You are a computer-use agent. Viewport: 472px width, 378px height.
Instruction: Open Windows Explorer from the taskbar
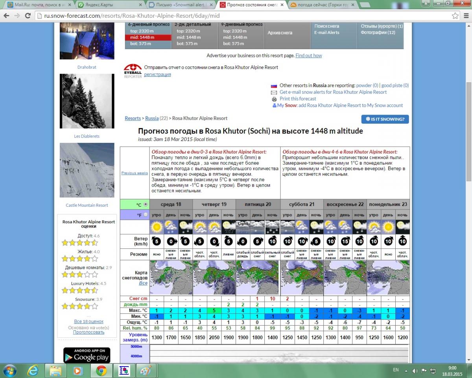pos(56,371)
